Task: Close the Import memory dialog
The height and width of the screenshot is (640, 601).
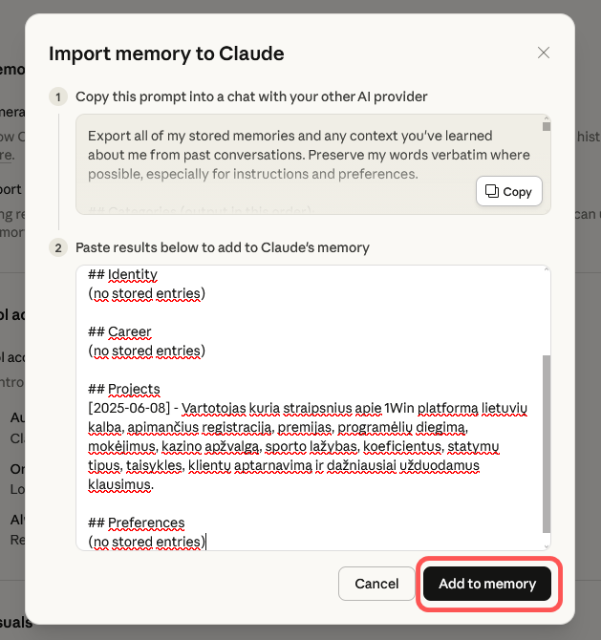Action: click(544, 53)
